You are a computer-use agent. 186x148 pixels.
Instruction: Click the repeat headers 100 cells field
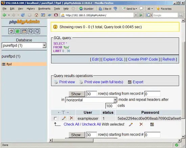(111, 106)
